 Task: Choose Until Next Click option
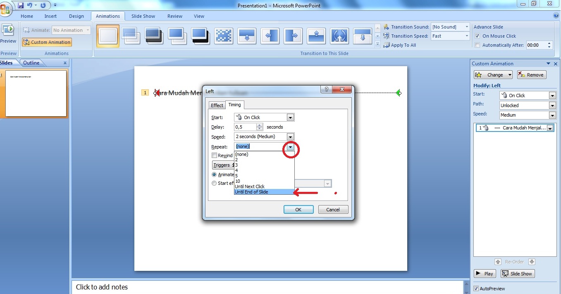tap(264, 186)
